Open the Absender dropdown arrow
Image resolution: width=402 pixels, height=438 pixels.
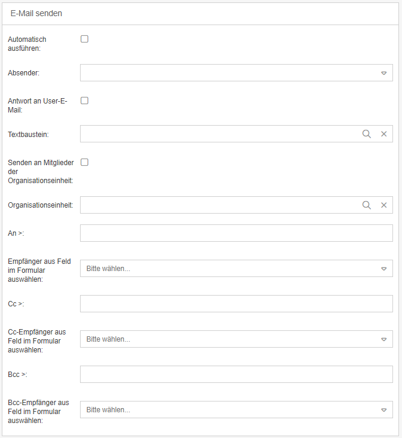tap(384, 73)
